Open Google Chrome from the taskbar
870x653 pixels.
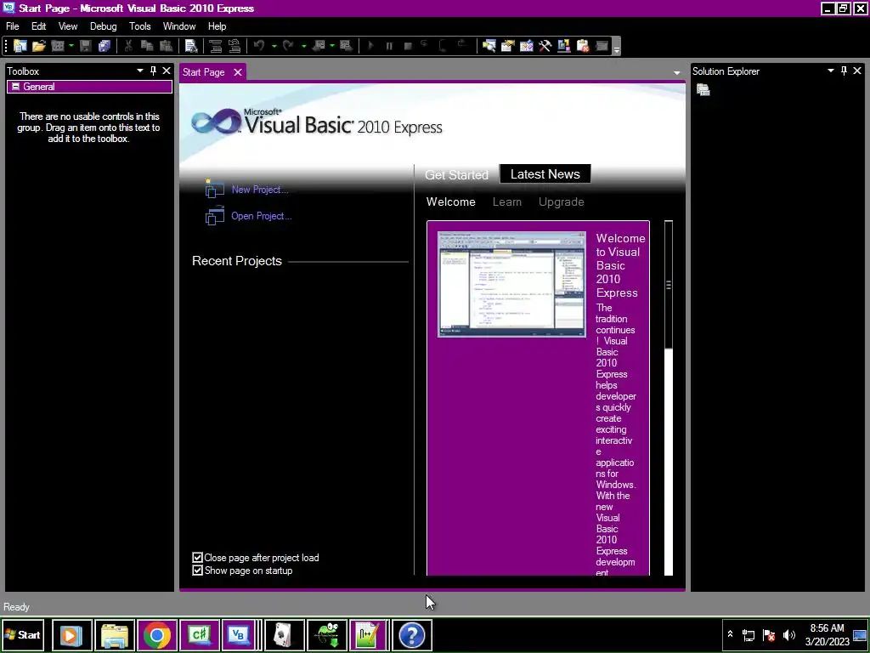tap(157, 634)
